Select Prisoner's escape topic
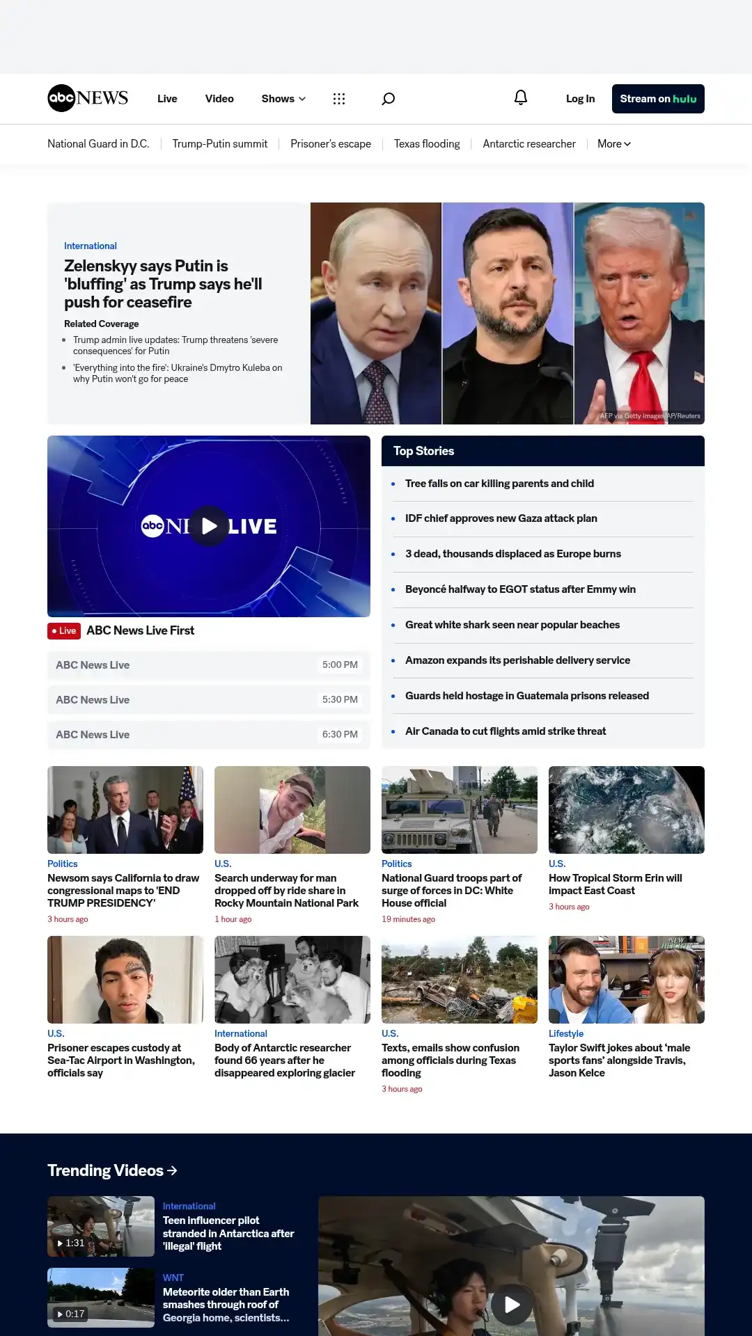 [331, 143]
